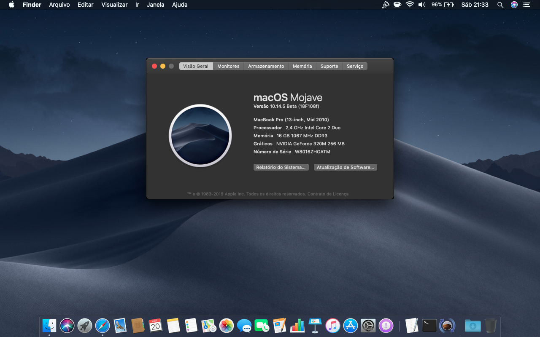Click NVIDIA GeForce 320M 256 MB text

(310, 144)
